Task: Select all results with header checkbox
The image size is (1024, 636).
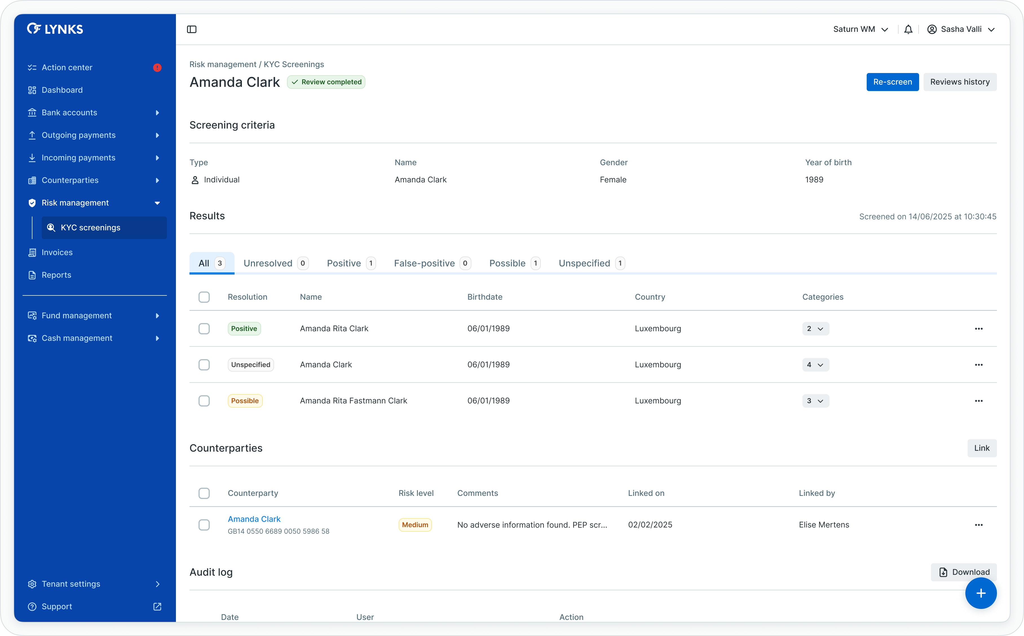Action: pyautogui.click(x=204, y=297)
